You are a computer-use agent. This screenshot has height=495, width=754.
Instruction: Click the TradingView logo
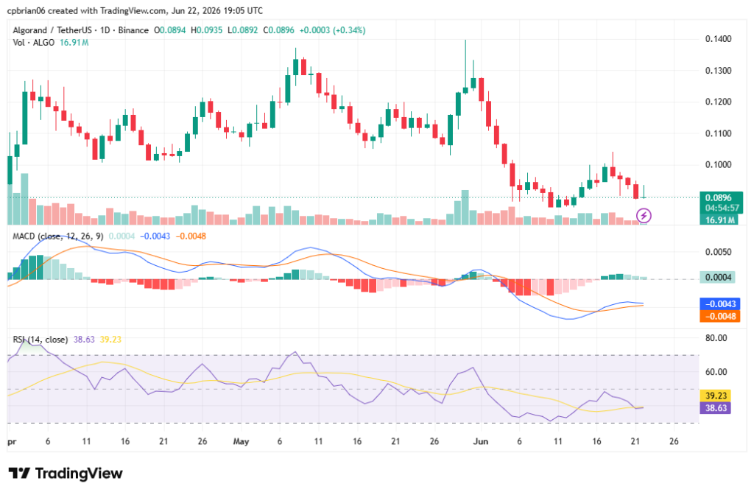(66, 474)
